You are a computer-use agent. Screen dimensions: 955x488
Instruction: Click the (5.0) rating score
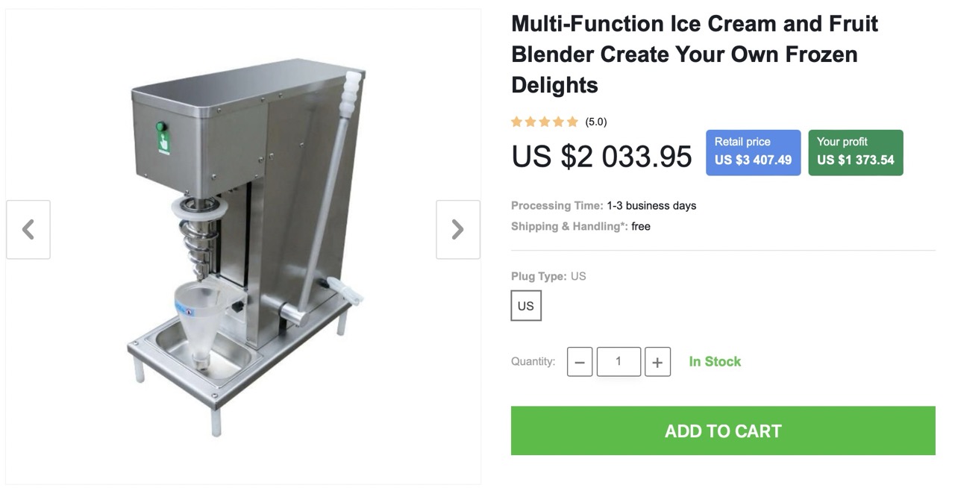pyautogui.click(x=596, y=122)
